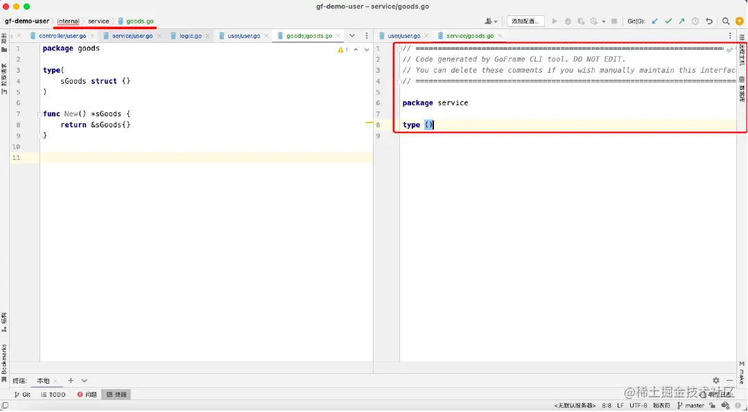This screenshot has width=748, height=412.
Task: Click the Git commit checkmark icon
Action: click(668, 21)
